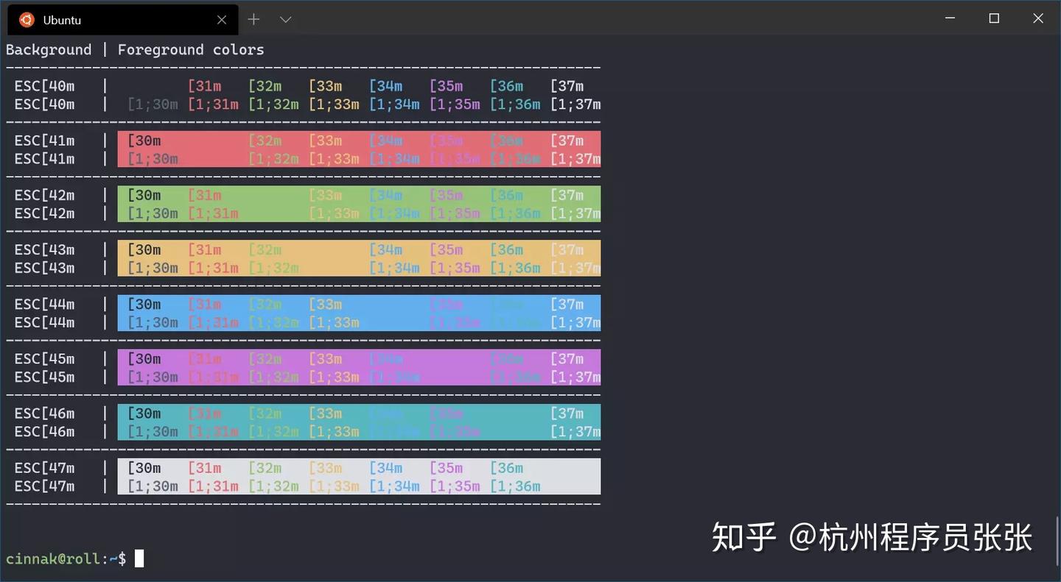
Task: Click [37m on the purple ESC[45m row
Action: point(567,358)
